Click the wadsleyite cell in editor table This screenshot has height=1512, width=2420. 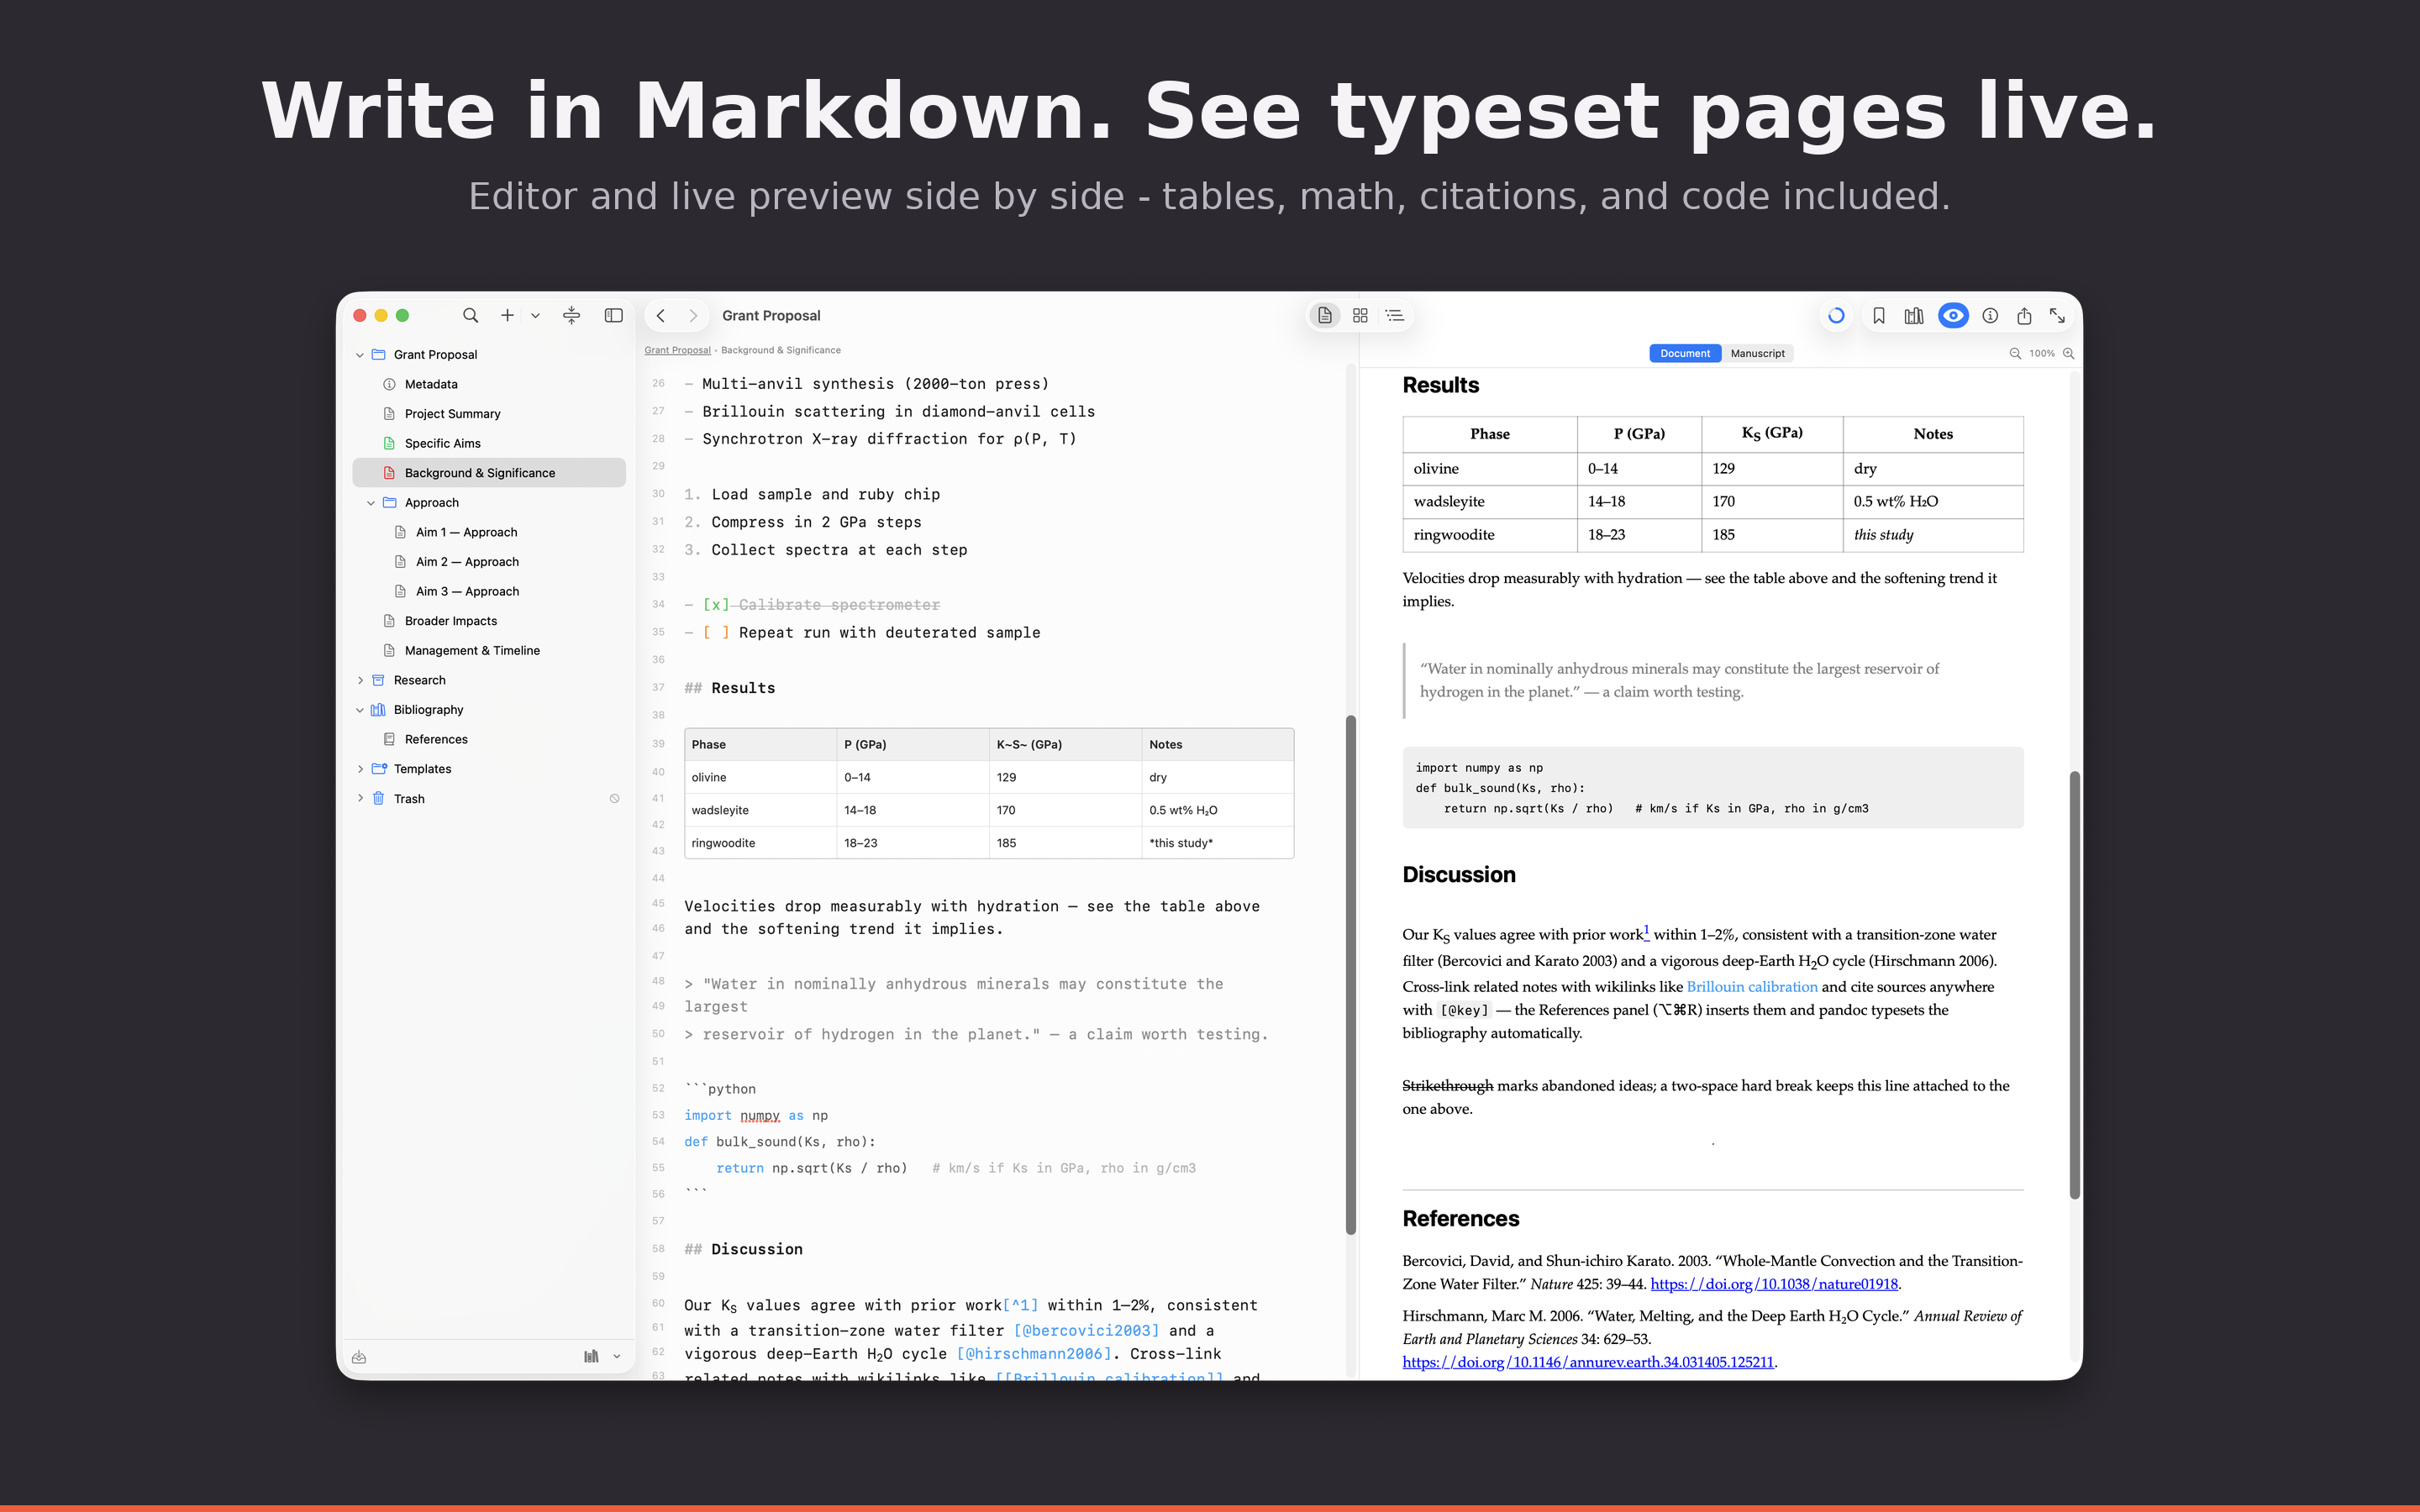coord(760,810)
